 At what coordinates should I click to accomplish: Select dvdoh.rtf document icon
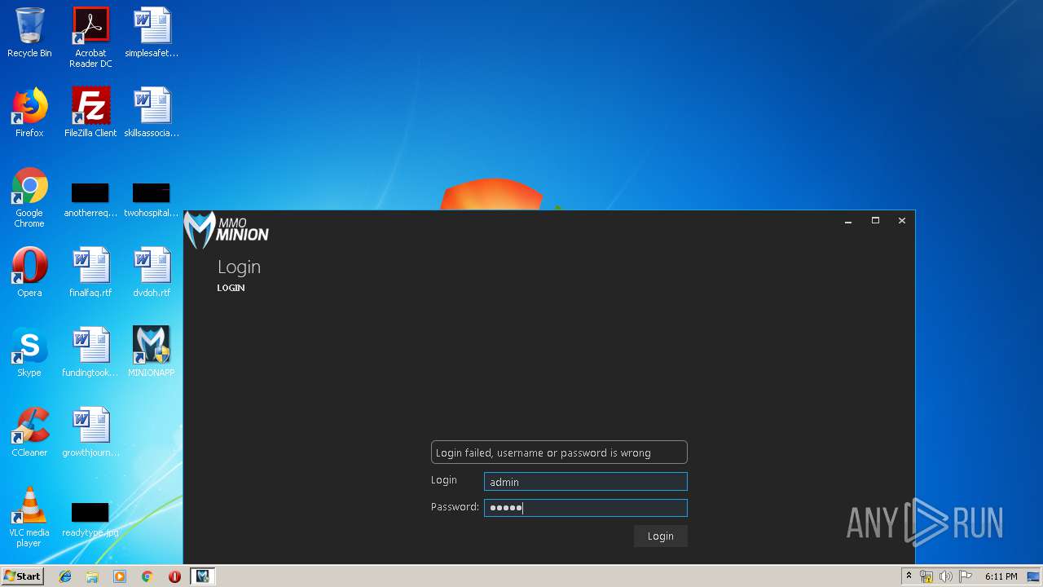pos(152,272)
